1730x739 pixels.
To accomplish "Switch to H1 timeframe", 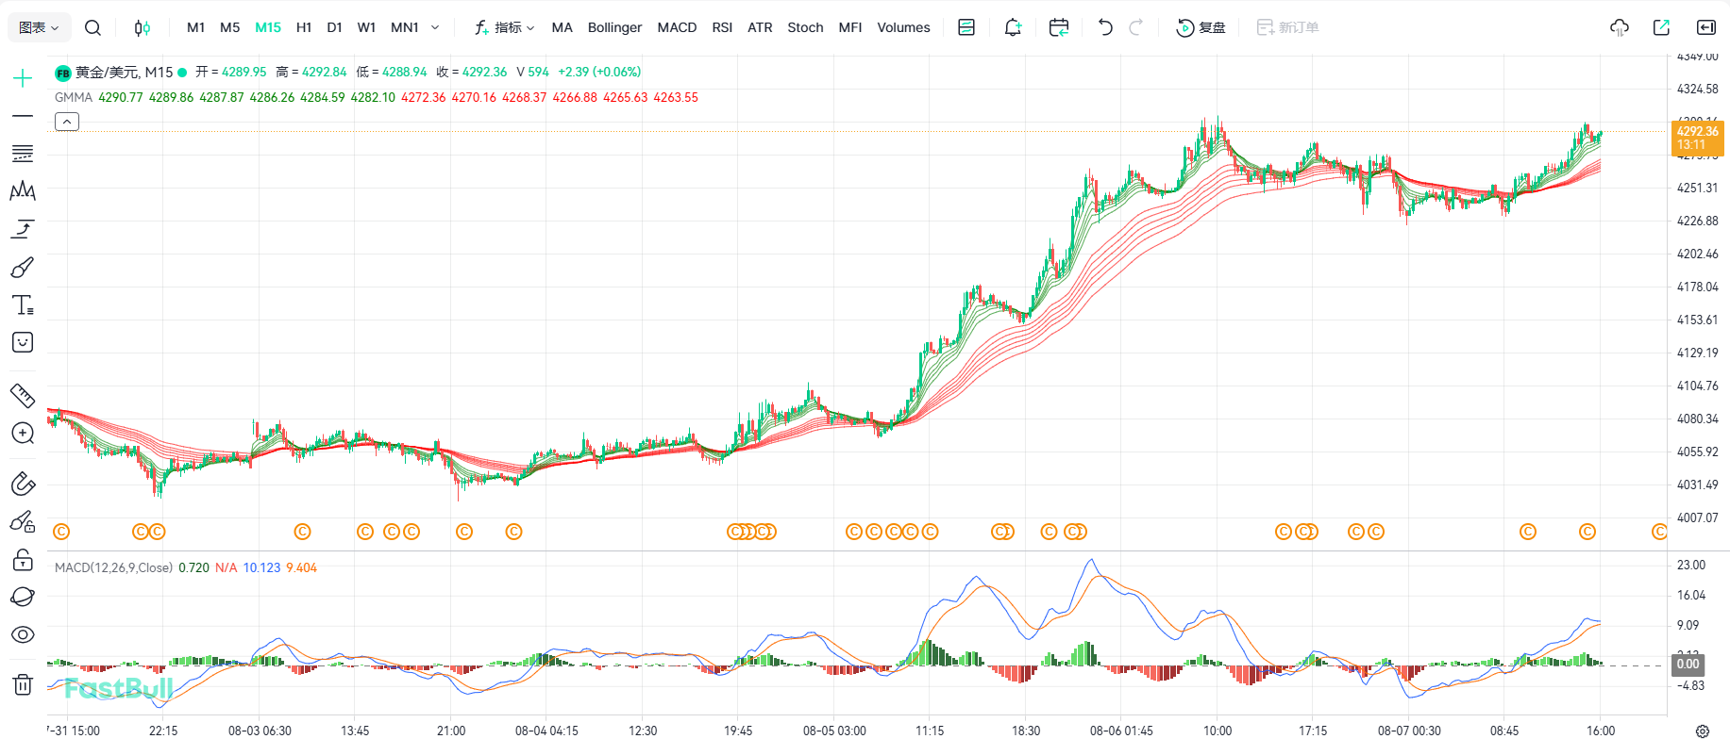I will point(304,27).
